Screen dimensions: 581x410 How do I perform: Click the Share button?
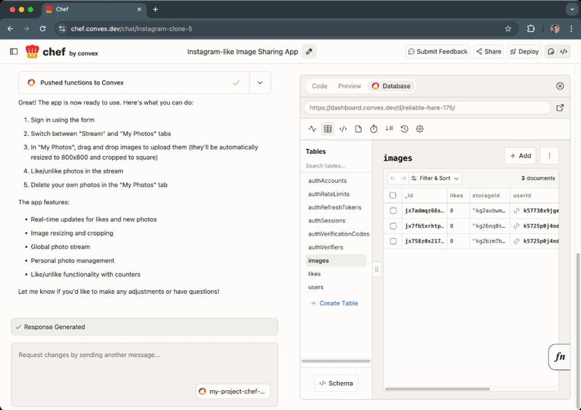pos(489,52)
